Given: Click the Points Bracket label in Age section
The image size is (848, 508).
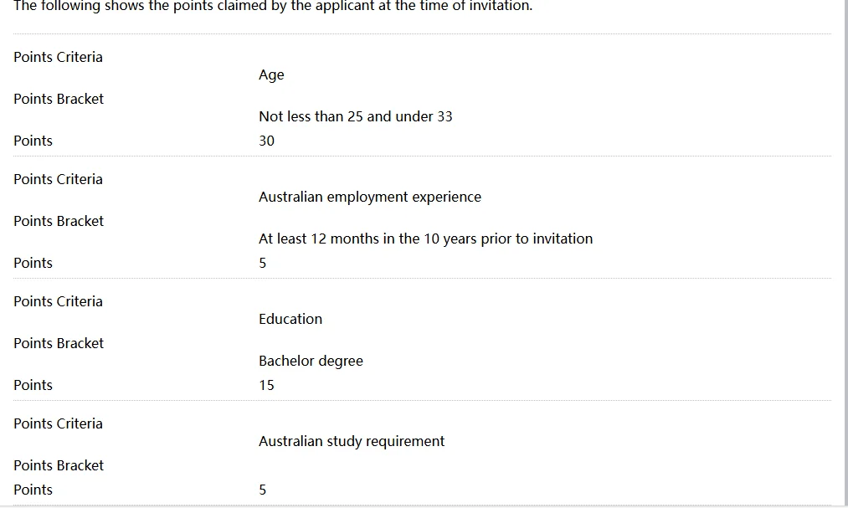Looking at the screenshot, I should (59, 99).
